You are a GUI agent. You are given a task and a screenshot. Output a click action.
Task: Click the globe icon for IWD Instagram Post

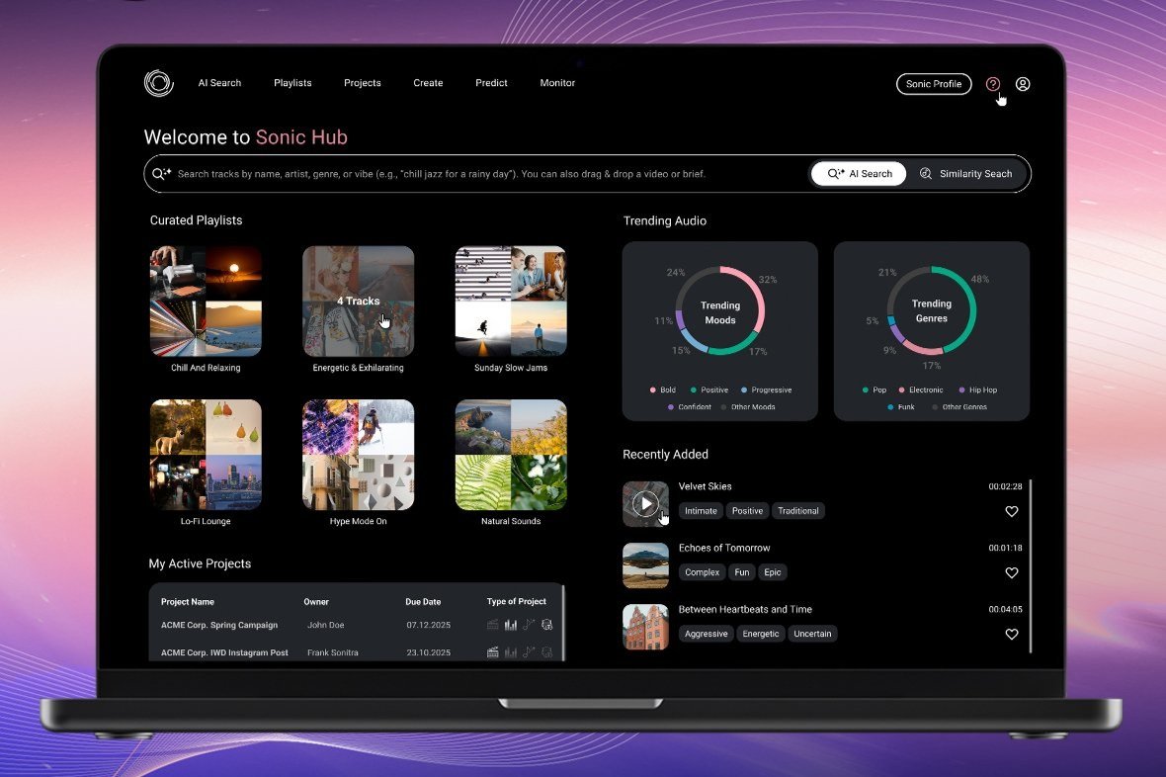click(x=546, y=651)
